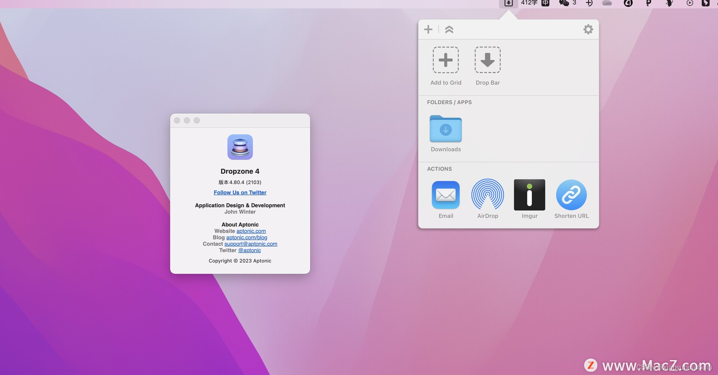Close the About Dropzone window
The image size is (718, 375).
click(177, 120)
